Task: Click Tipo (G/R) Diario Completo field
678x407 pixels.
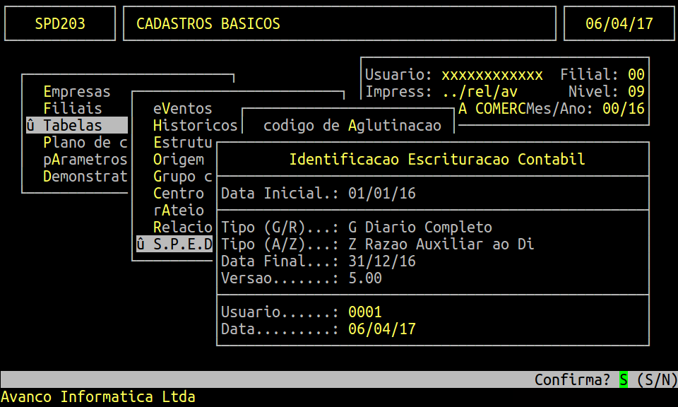Action: (x=420, y=228)
